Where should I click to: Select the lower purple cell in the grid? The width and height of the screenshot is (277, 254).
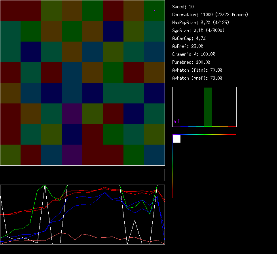click(72, 155)
